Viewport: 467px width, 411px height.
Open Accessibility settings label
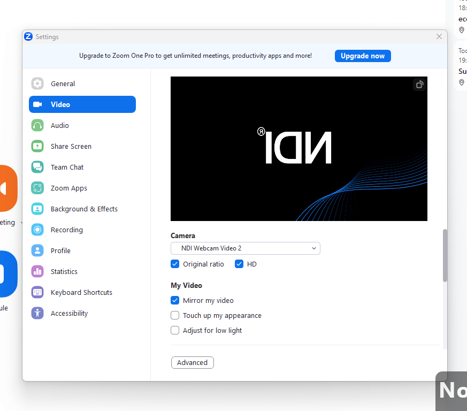pos(69,314)
